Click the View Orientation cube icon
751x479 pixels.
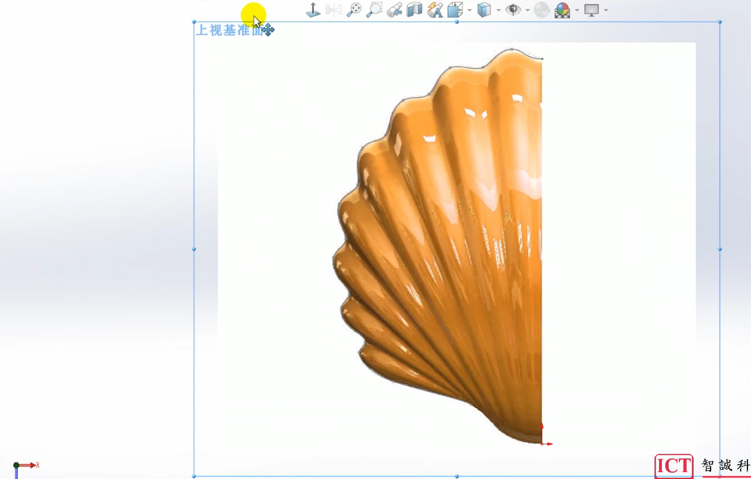455,10
